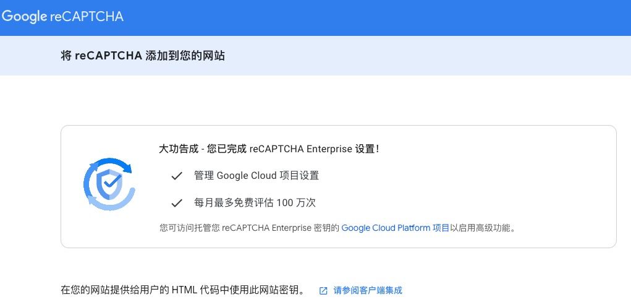Screen dimensions: 631x302
Task: Open the Google Cloud Platform 项目 link
Action: point(395,228)
